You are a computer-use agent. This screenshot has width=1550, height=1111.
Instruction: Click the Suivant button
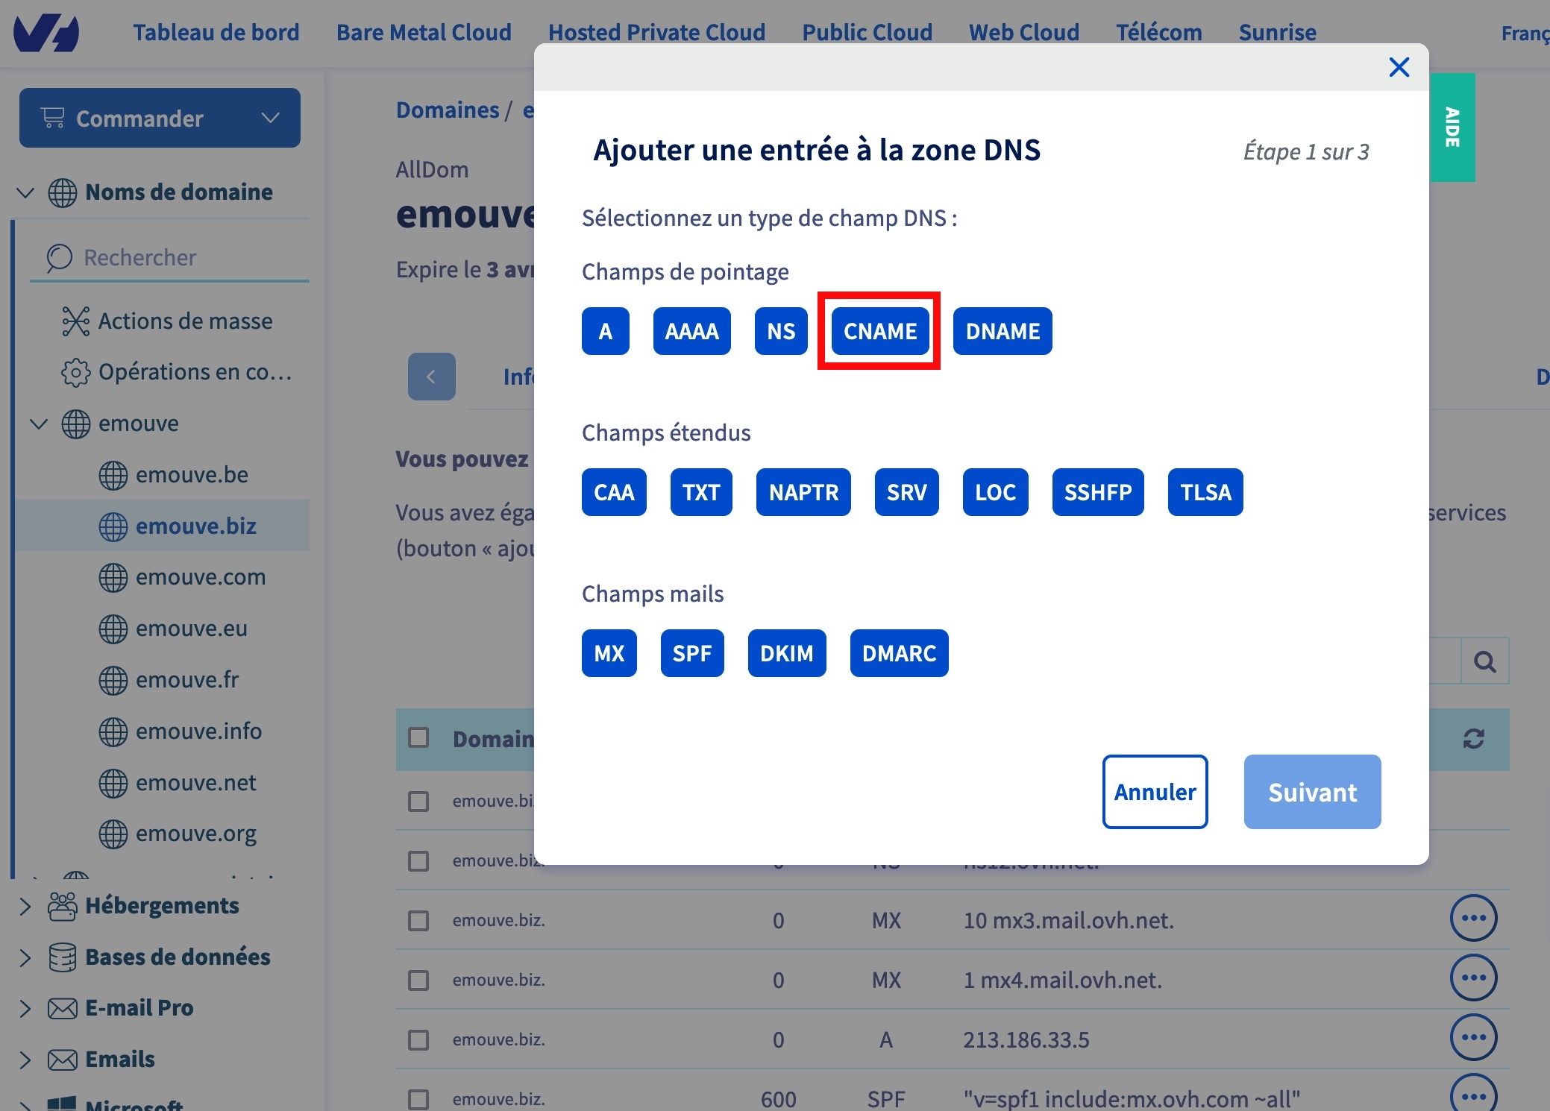coord(1312,792)
